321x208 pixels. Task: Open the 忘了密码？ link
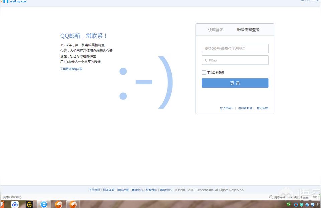(x=226, y=108)
